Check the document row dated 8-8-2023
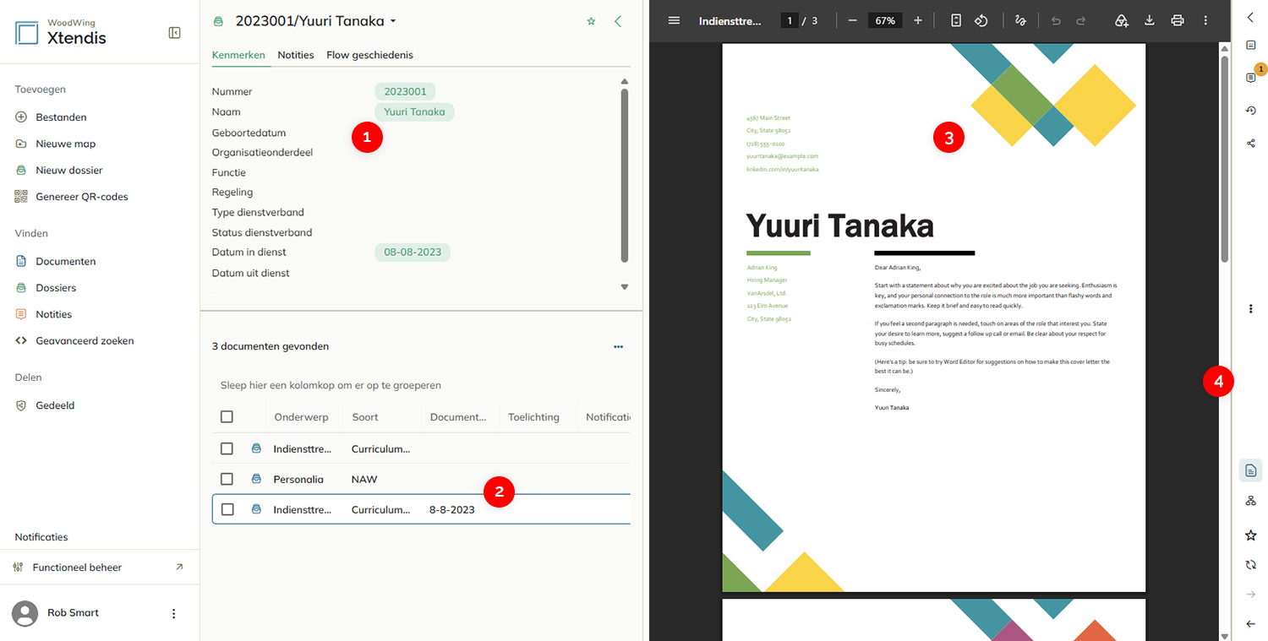This screenshot has height=641, width=1268. (x=227, y=509)
